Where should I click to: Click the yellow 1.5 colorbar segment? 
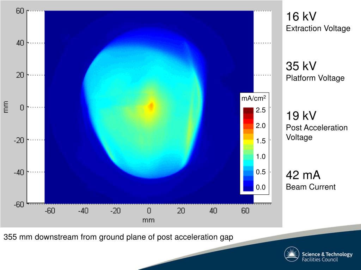[248, 142]
